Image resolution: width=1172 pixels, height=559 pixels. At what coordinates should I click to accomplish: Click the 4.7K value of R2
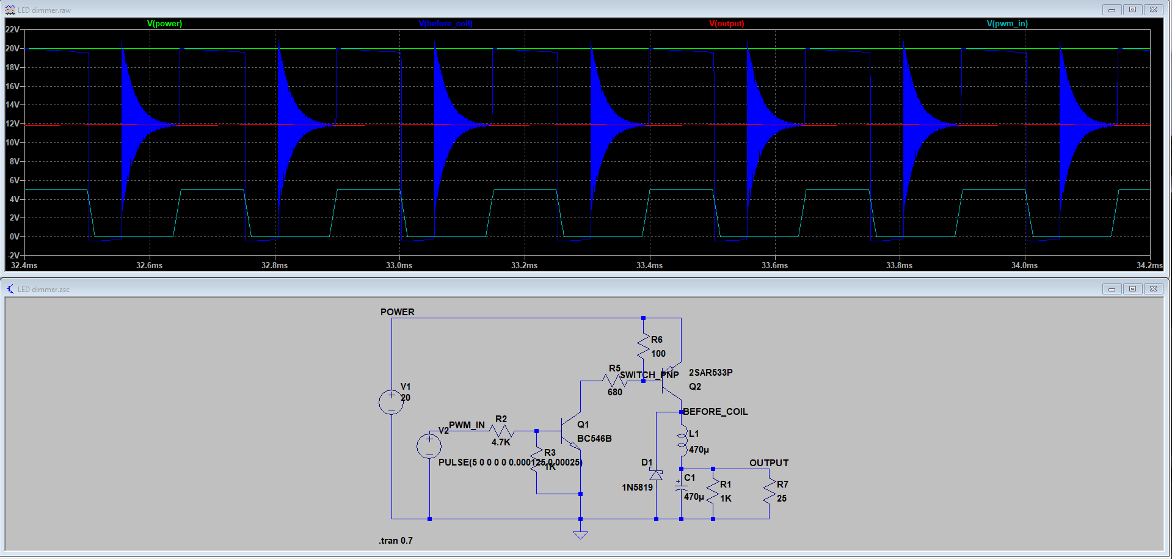coord(501,442)
